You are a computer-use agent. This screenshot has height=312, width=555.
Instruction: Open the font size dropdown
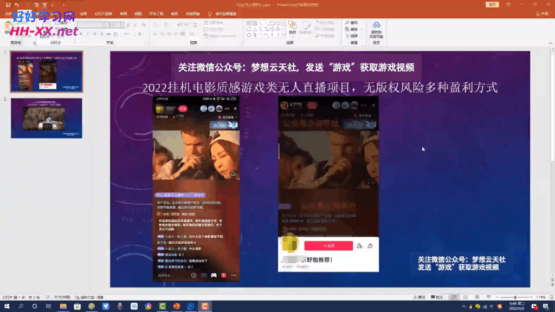pyautogui.click(x=122, y=25)
